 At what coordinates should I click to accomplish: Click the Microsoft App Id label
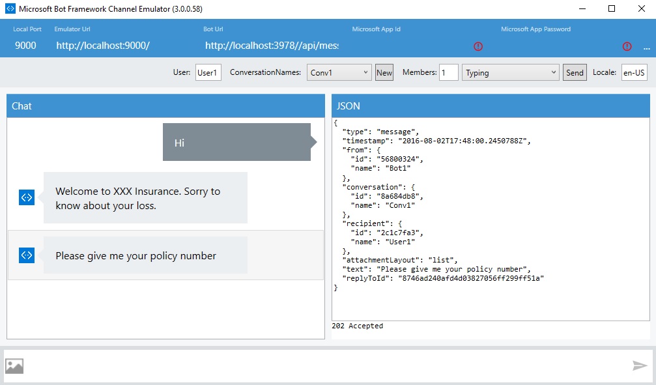click(x=376, y=29)
